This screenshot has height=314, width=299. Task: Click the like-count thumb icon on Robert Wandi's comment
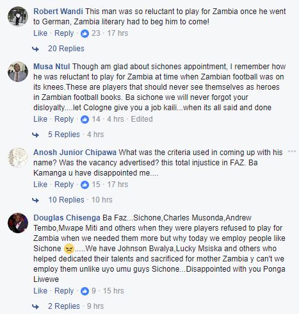[85, 33]
